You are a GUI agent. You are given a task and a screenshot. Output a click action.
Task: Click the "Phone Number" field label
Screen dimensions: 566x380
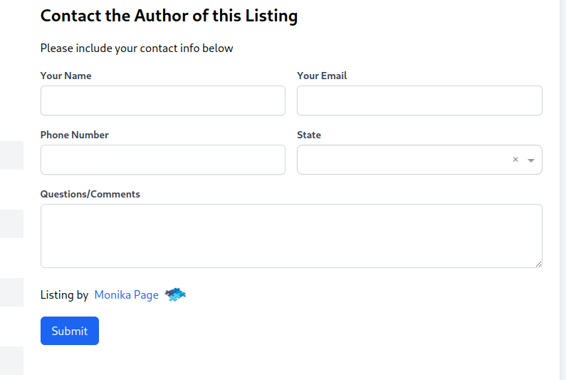[x=74, y=135]
